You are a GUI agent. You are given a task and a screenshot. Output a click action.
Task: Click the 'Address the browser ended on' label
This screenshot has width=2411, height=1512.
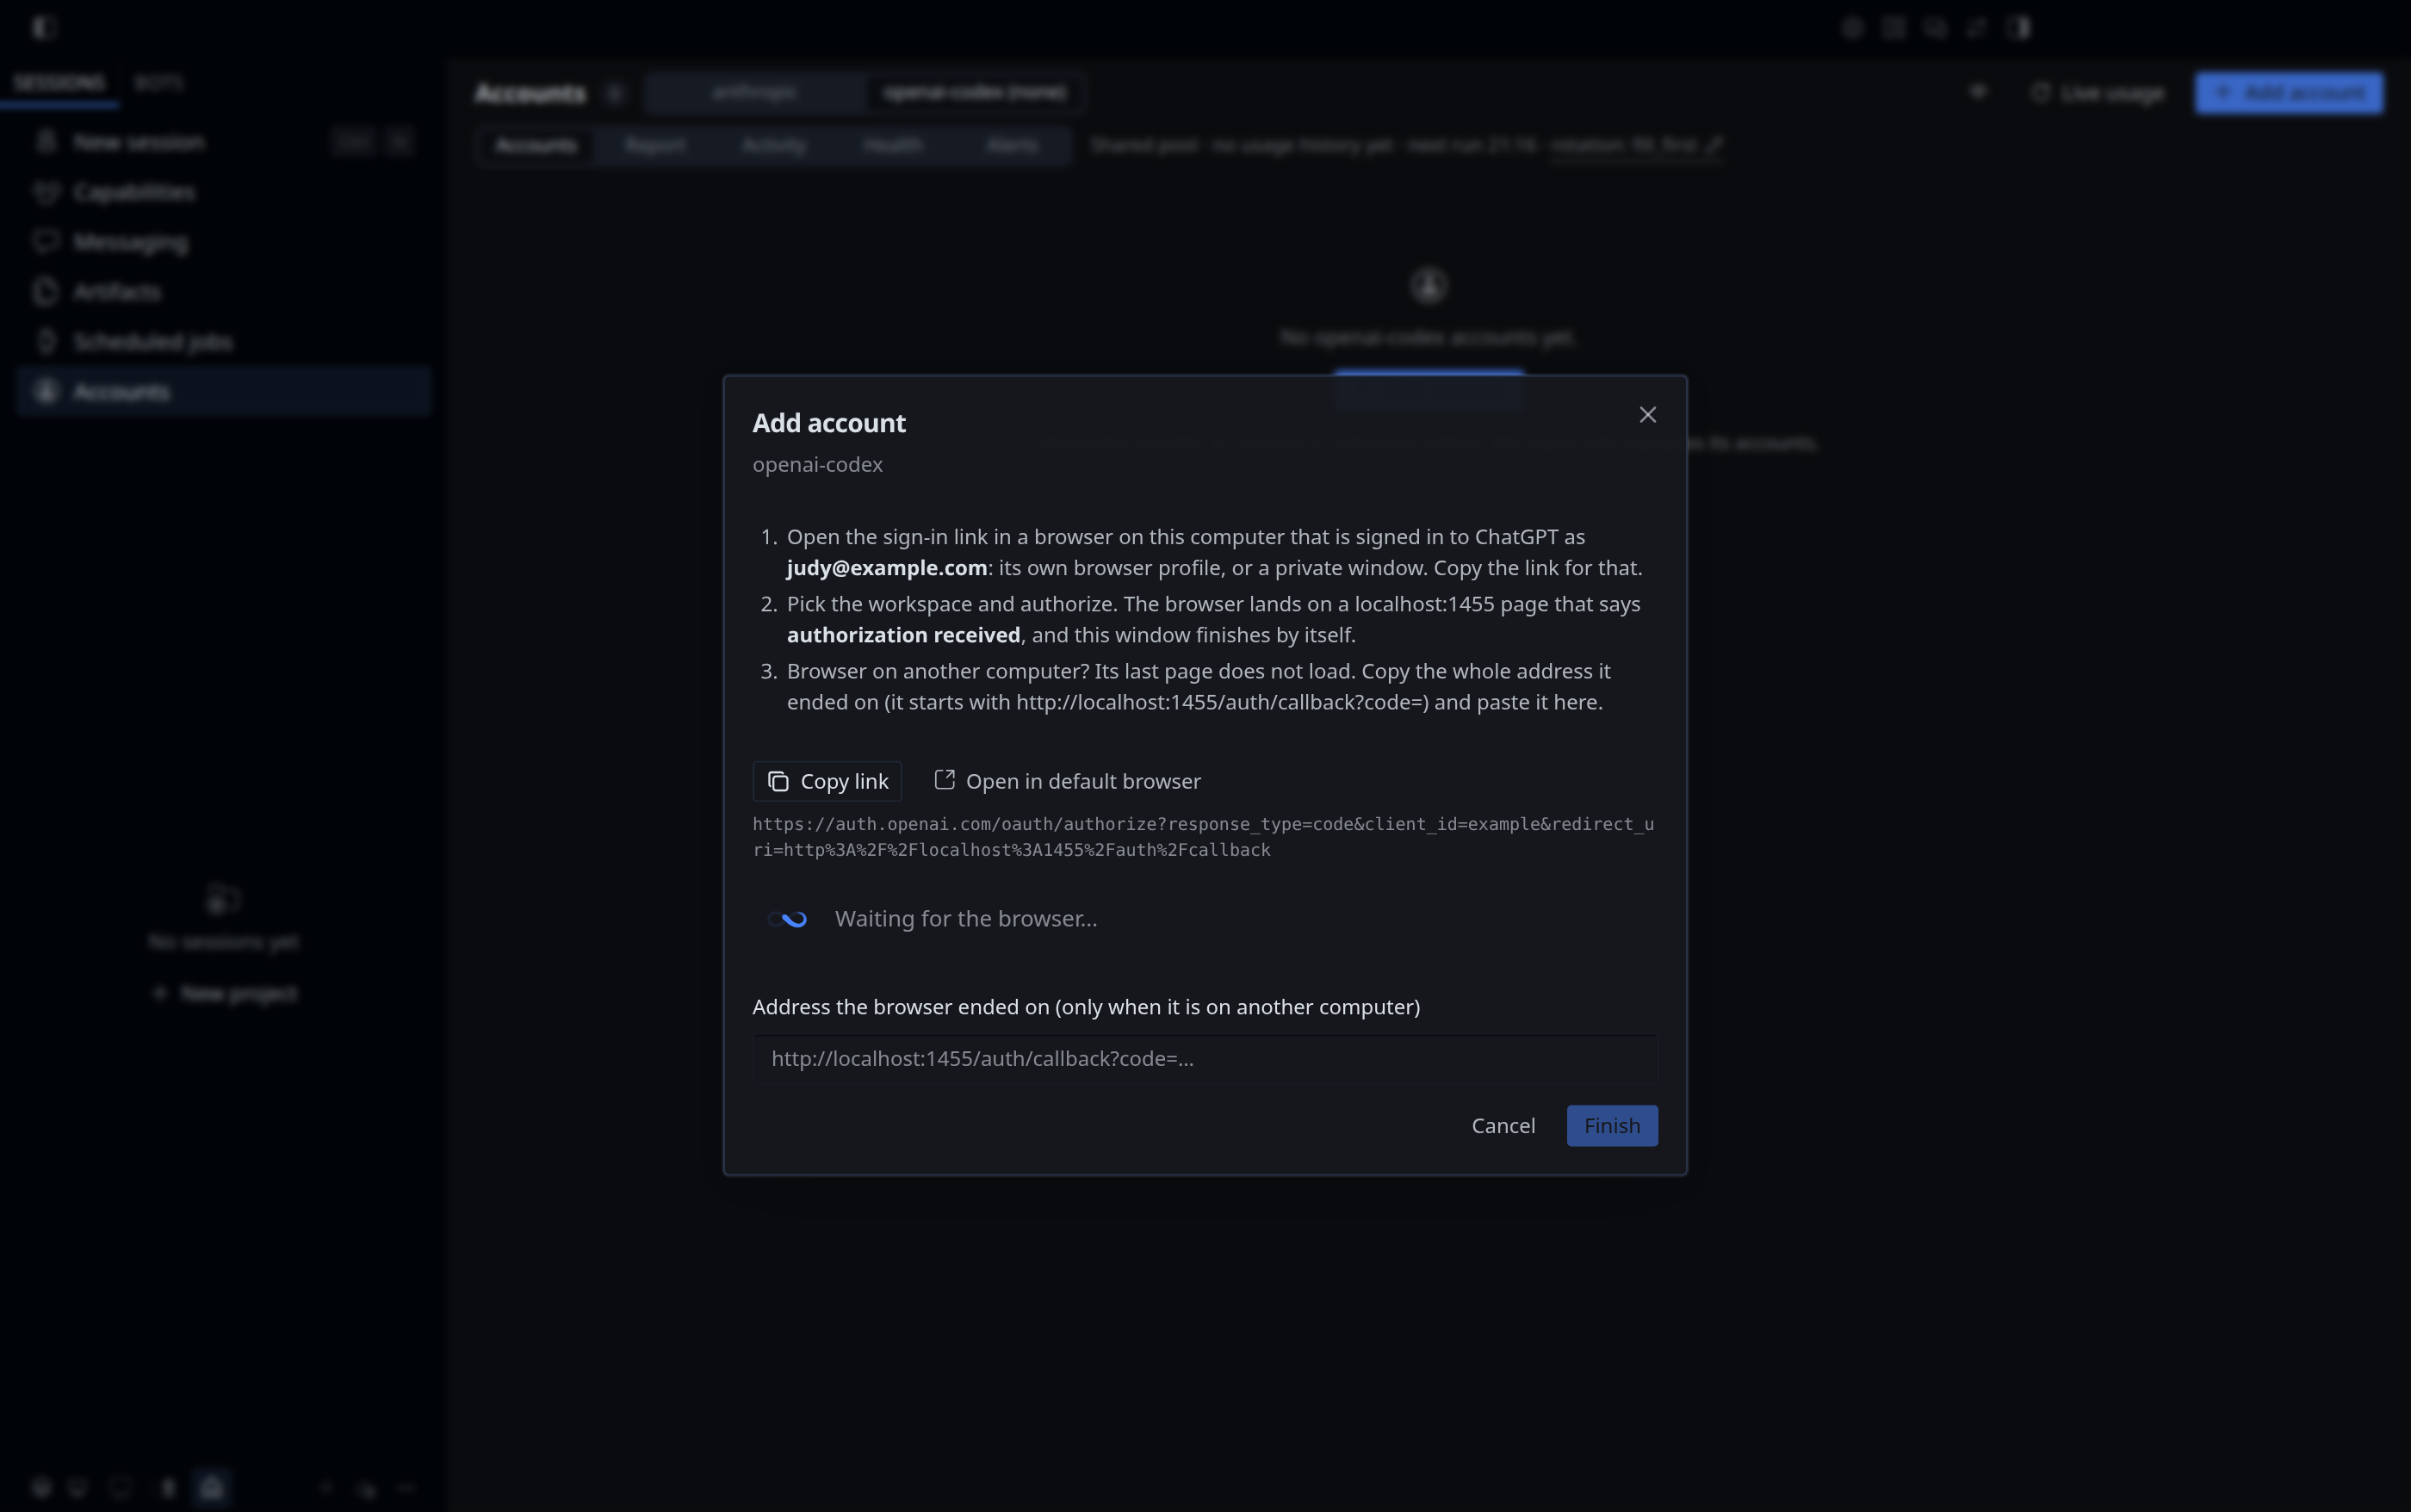pyautogui.click(x=1086, y=1007)
